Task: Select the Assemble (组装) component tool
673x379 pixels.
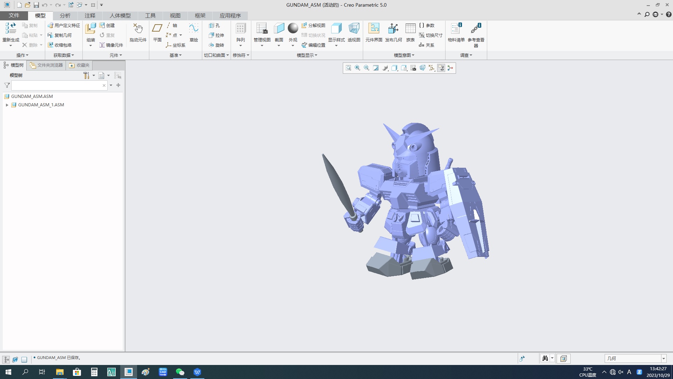Action: [x=90, y=29]
